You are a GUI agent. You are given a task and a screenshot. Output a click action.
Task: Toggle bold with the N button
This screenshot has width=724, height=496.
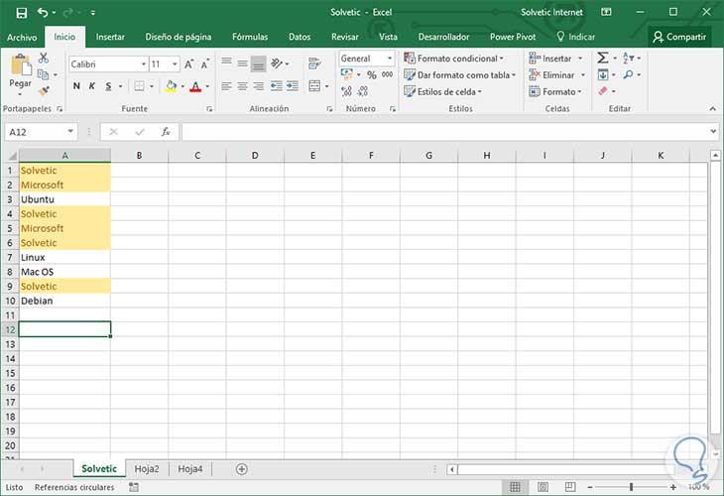76,86
